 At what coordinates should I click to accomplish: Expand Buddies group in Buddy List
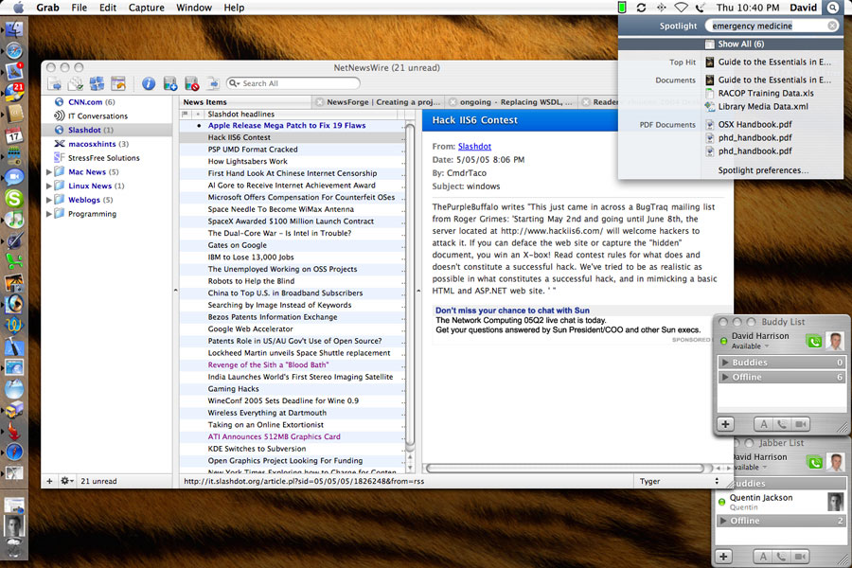tap(725, 362)
